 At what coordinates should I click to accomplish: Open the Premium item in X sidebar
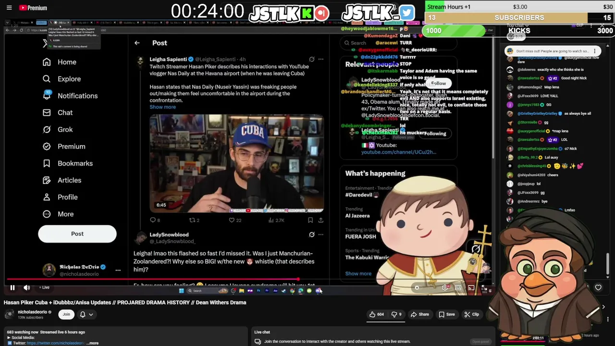[x=64, y=147]
